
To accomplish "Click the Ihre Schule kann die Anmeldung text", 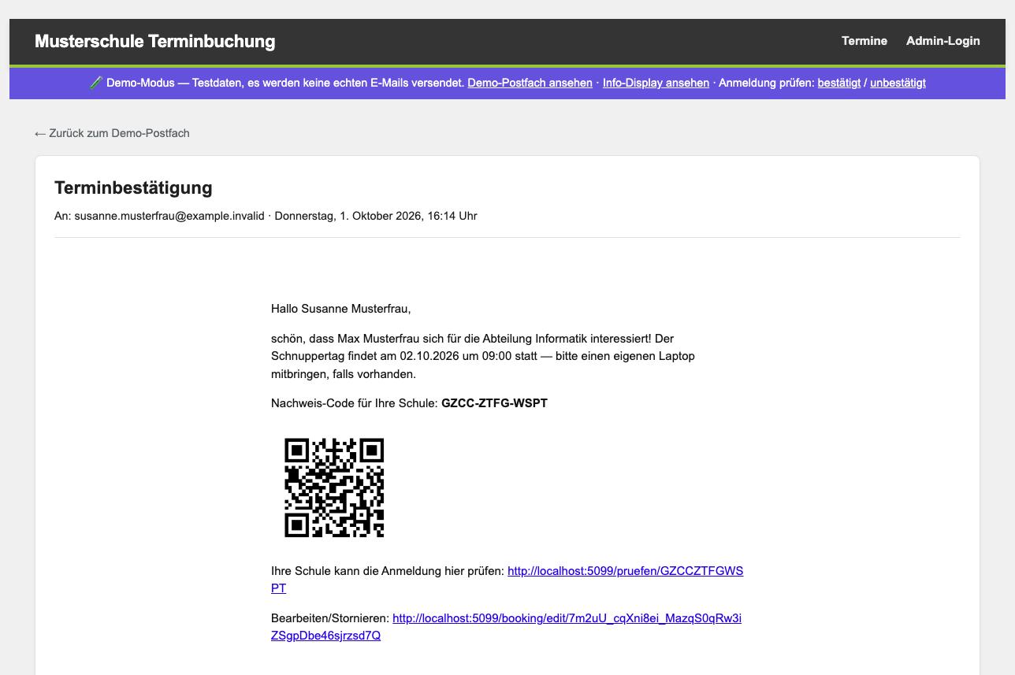I will click(388, 571).
